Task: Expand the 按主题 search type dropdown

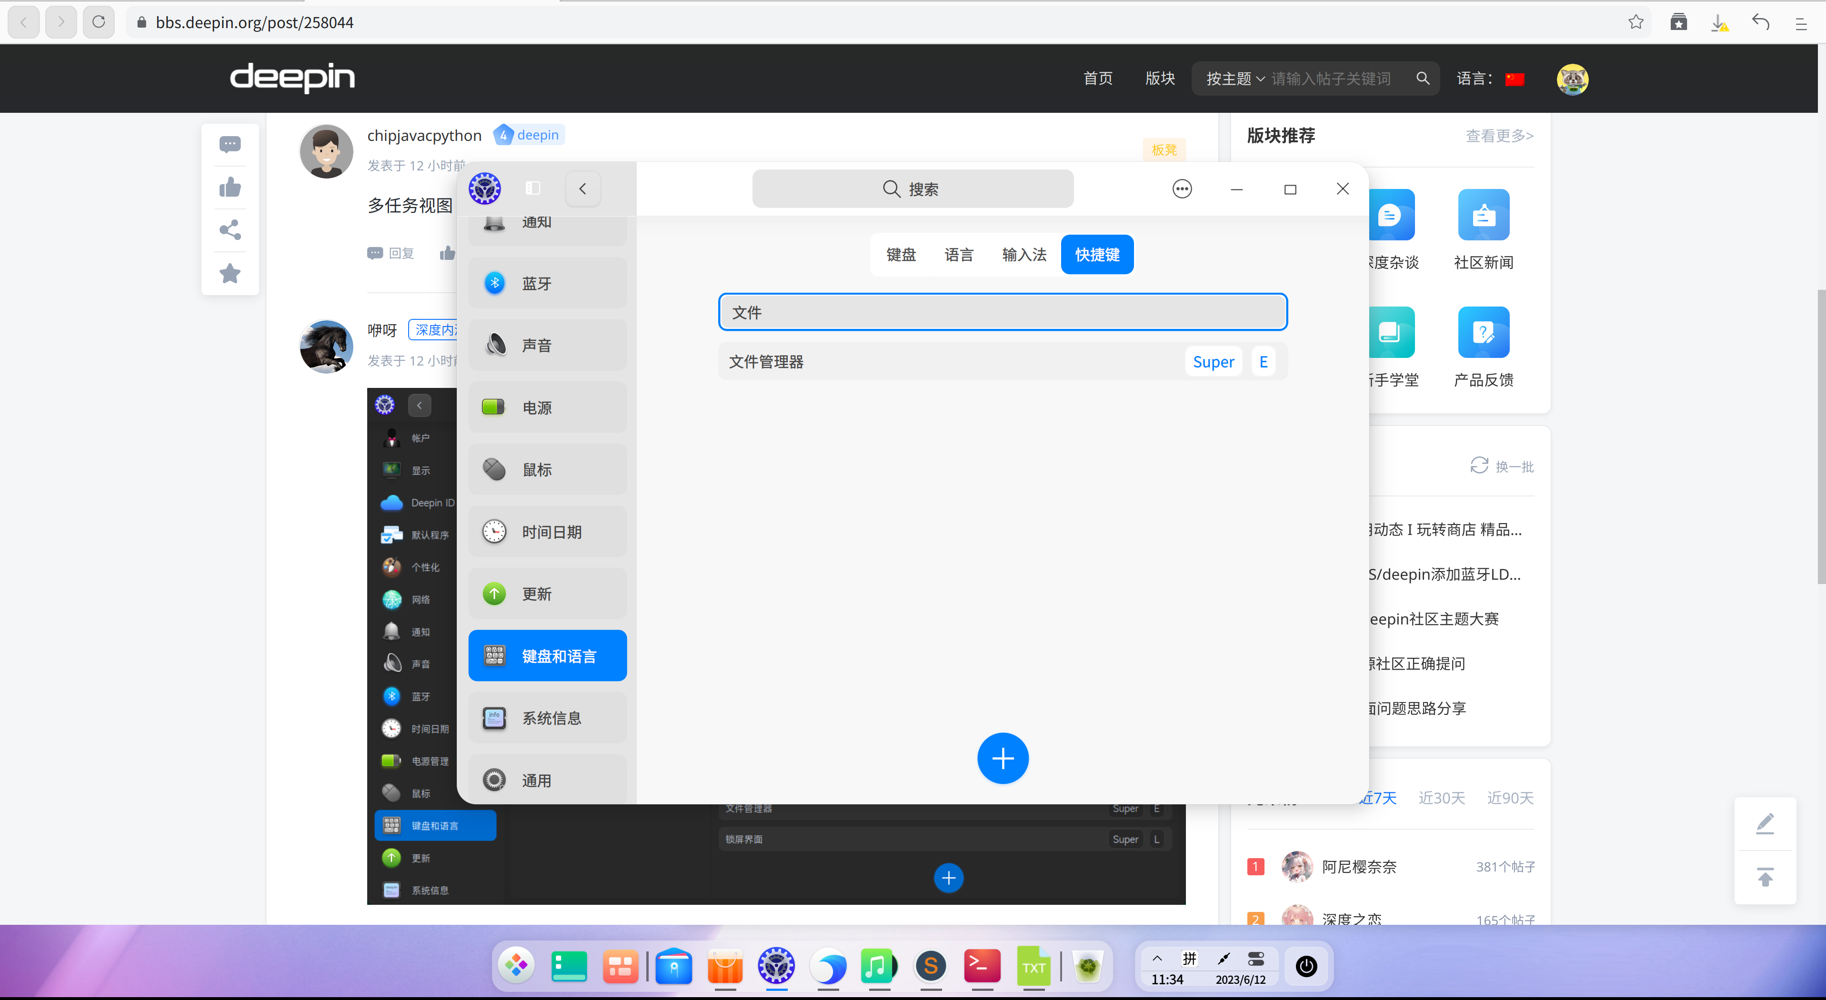Action: pos(1234,79)
